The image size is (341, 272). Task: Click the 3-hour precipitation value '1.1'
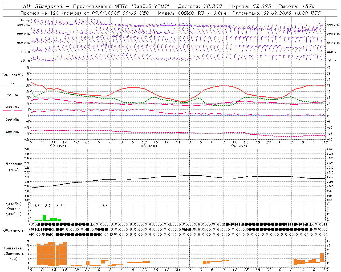click(x=59, y=206)
